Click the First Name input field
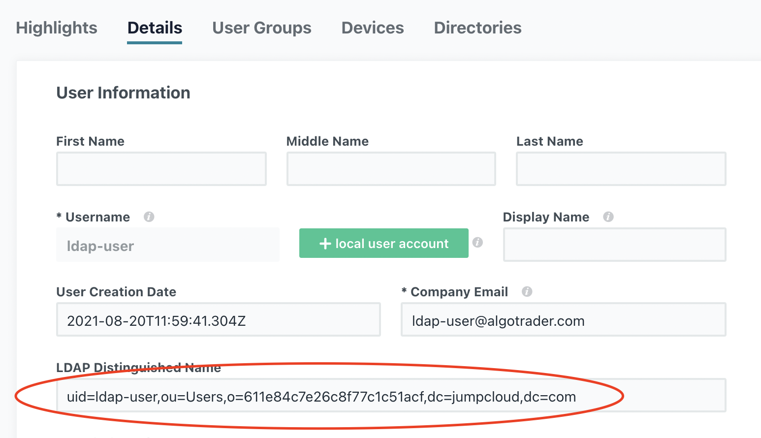 tap(161, 169)
